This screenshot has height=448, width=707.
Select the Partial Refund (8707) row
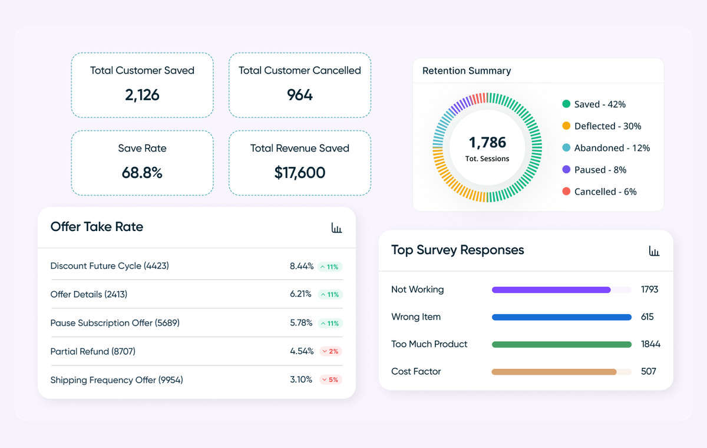click(x=196, y=351)
